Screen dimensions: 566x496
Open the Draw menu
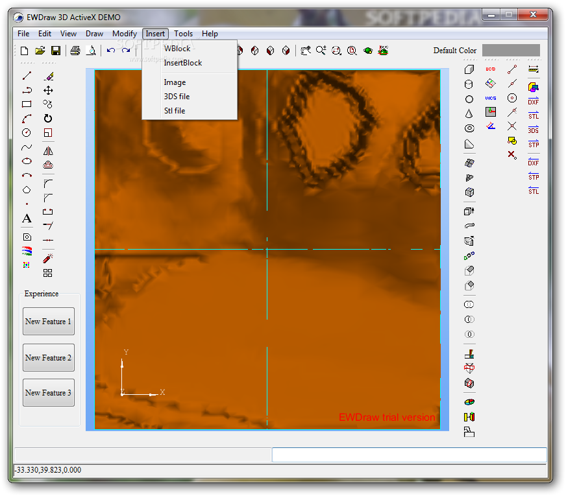(x=94, y=34)
